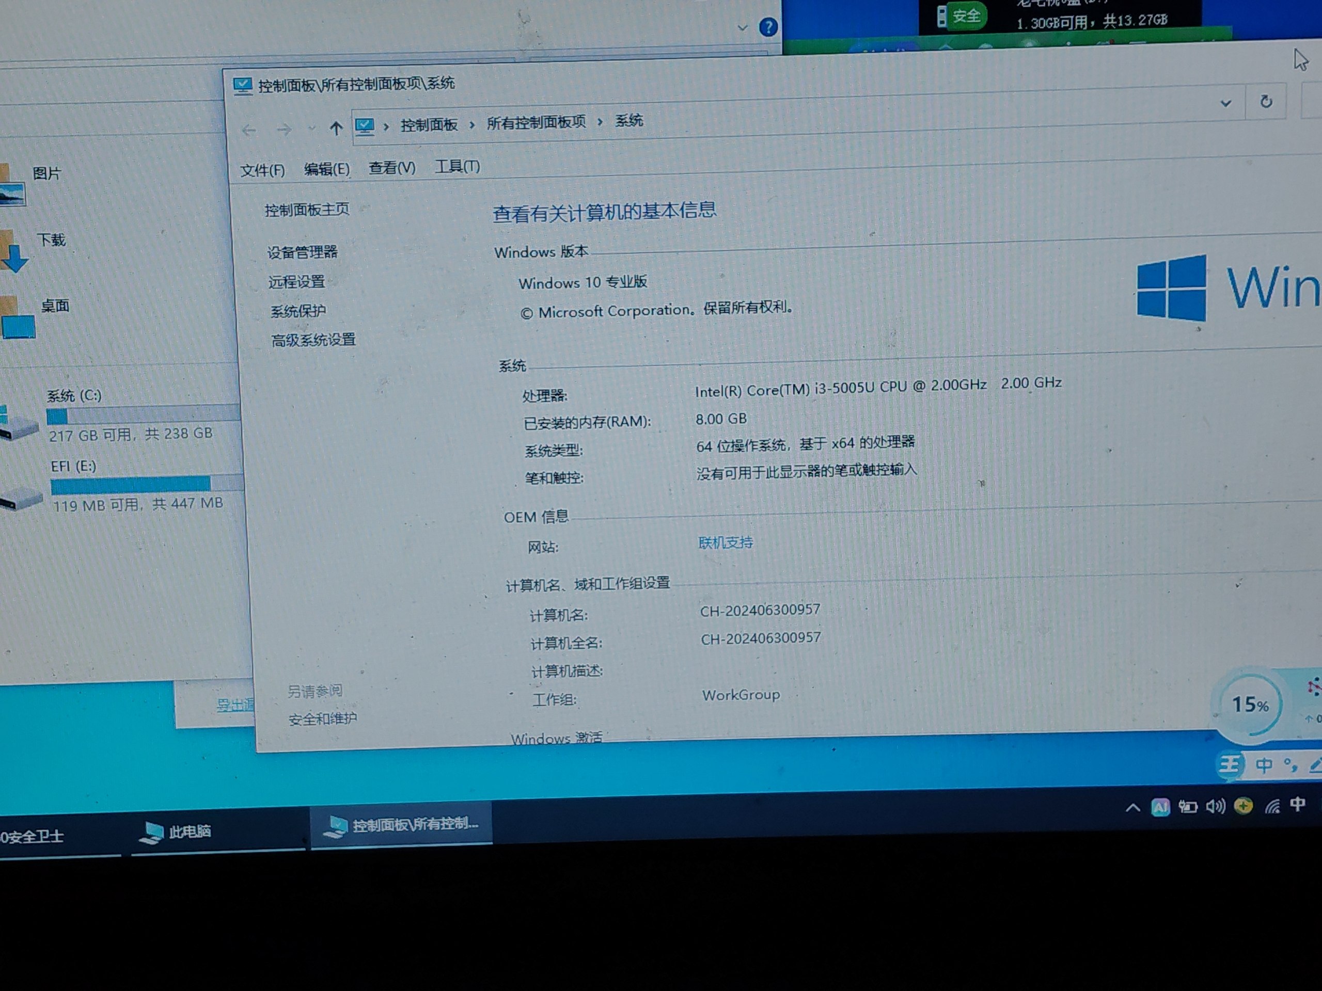Click the back arrow in System window

249,130
